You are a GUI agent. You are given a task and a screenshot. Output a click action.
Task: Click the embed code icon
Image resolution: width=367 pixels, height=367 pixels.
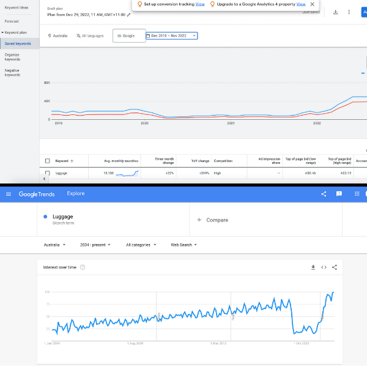pos(324,267)
